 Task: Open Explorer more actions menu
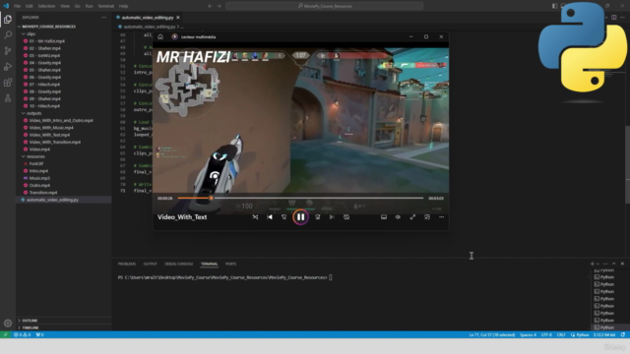(104, 18)
